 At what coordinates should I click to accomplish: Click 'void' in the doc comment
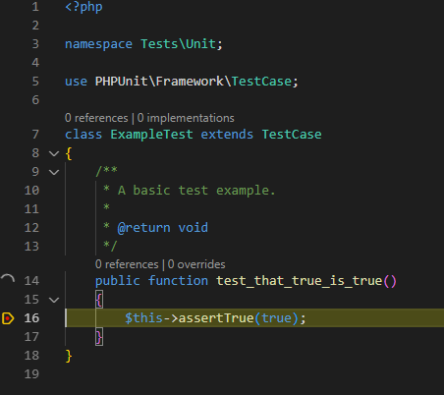[x=194, y=228]
